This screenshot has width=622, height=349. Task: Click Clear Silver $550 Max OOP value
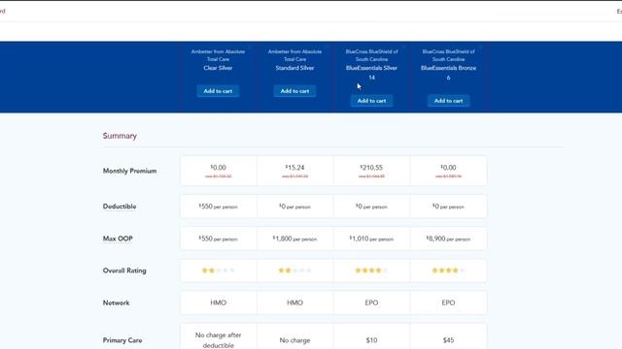click(x=218, y=238)
